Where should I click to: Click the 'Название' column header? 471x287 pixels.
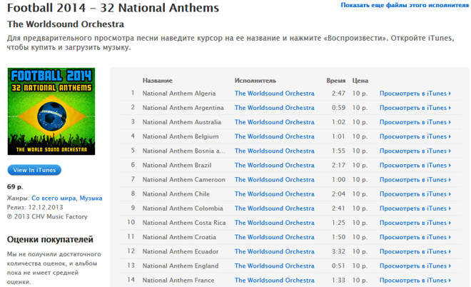pyautogui.click(x=158, y=81)
